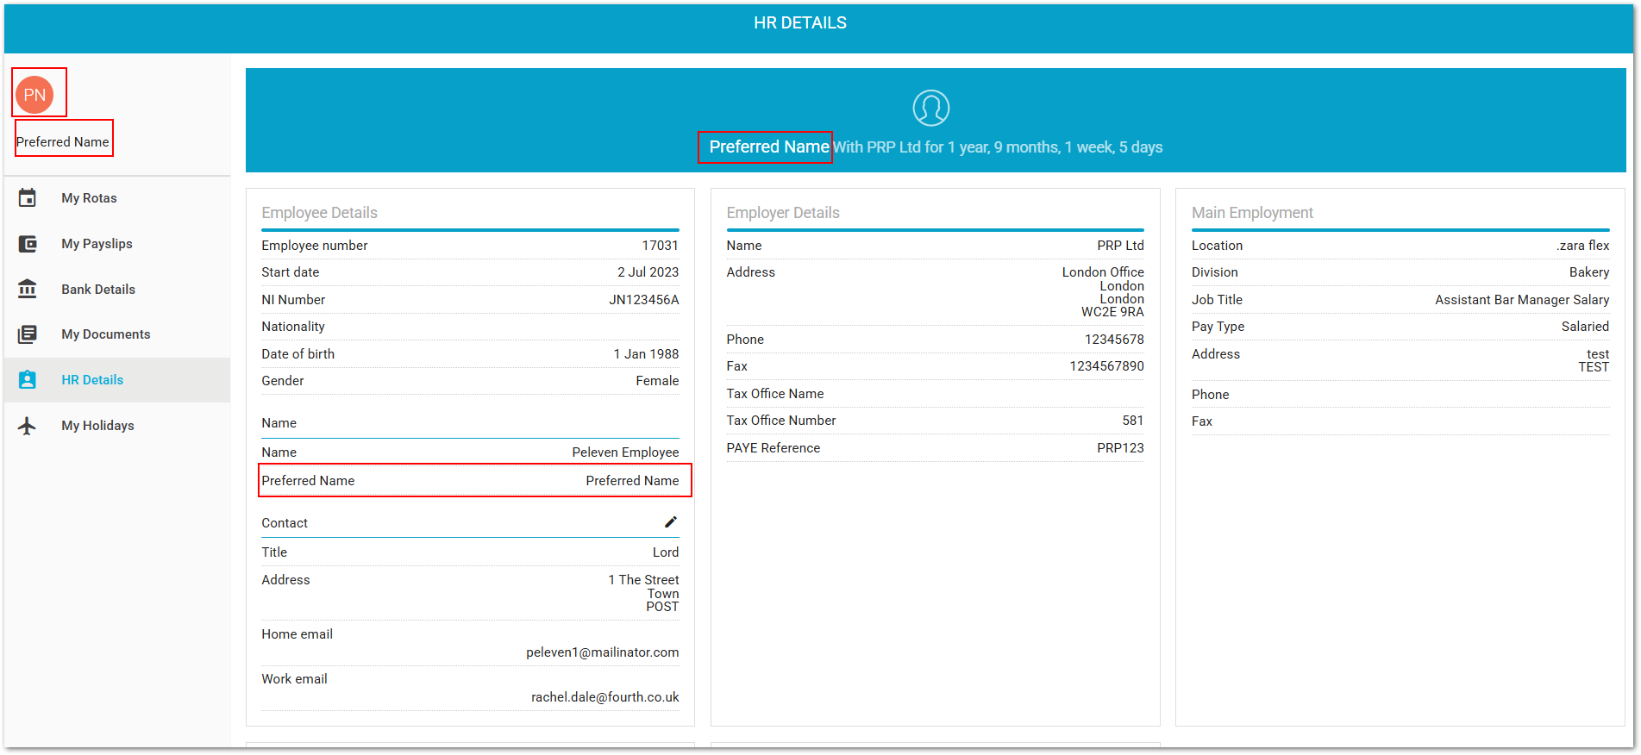Screen dimensions: 1641x755
Task: Click the profile silhouette icon in banner
Action: point(931,108)
